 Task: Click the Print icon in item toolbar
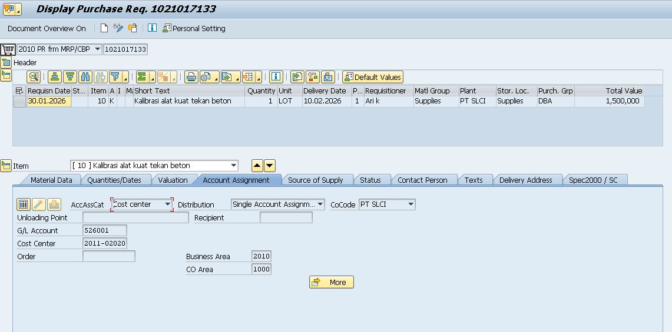[x=191, y=77]
